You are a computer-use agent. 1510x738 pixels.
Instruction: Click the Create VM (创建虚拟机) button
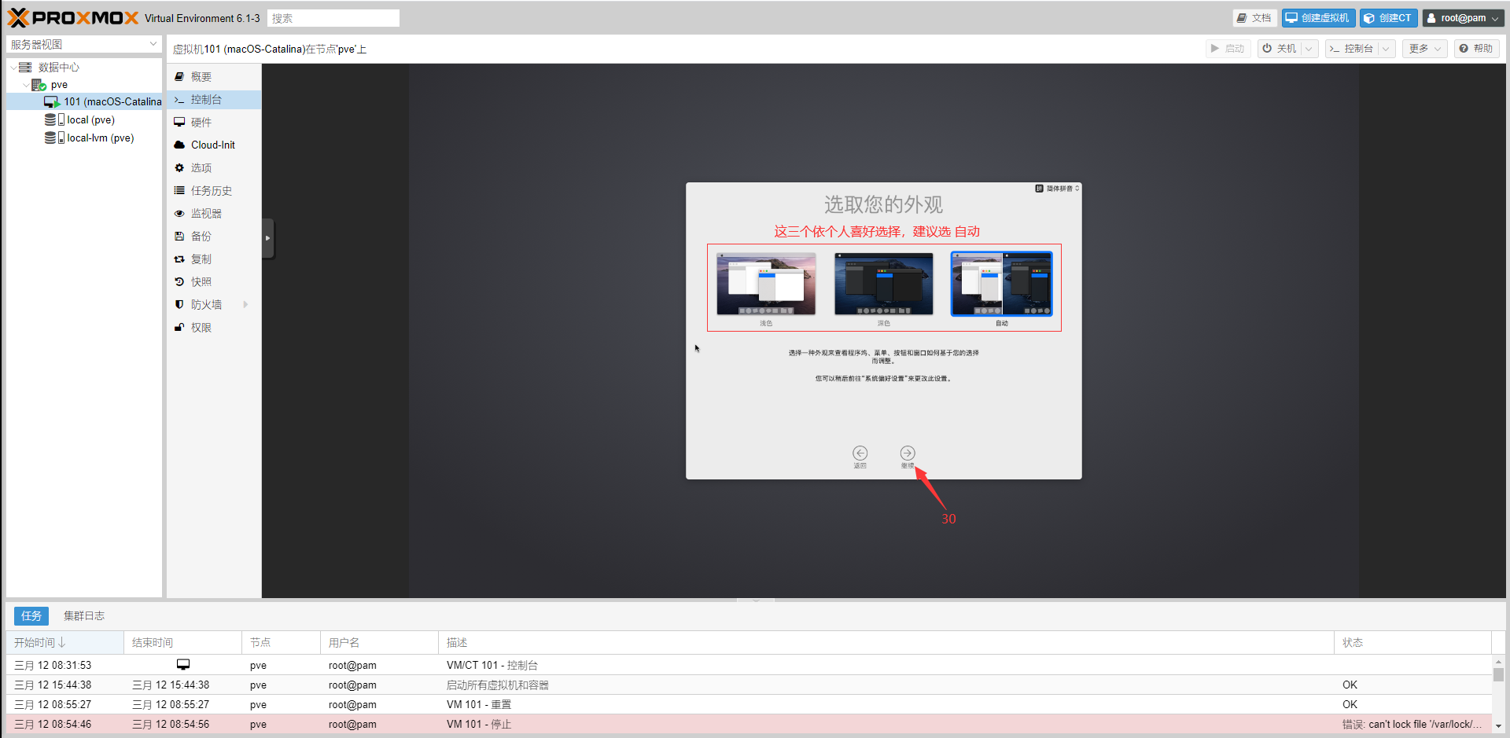click(x=1318, y=18)
